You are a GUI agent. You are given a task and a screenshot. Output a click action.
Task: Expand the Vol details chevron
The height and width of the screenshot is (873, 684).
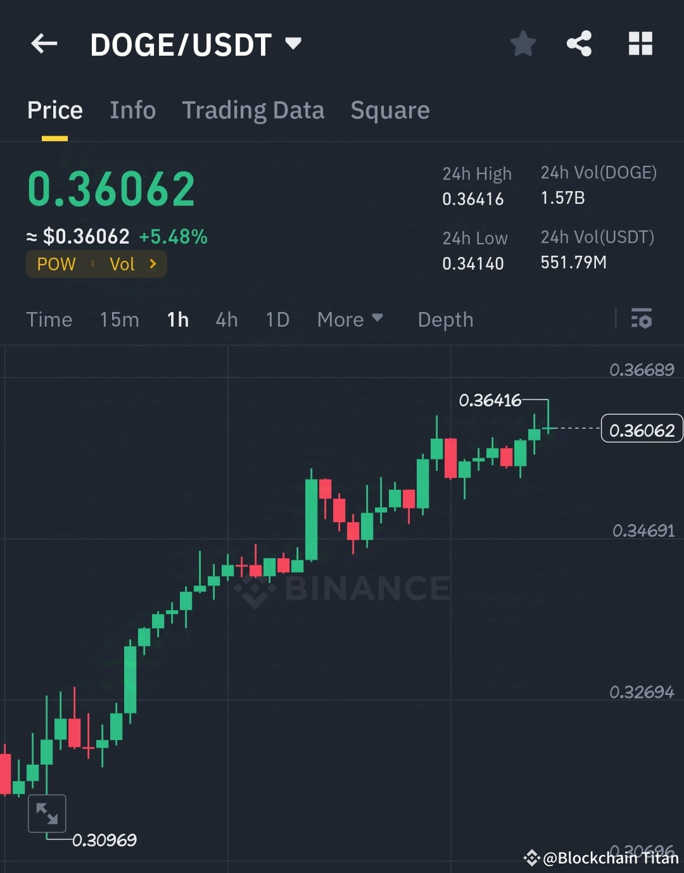pyautogui.click(x=134, y=264)
